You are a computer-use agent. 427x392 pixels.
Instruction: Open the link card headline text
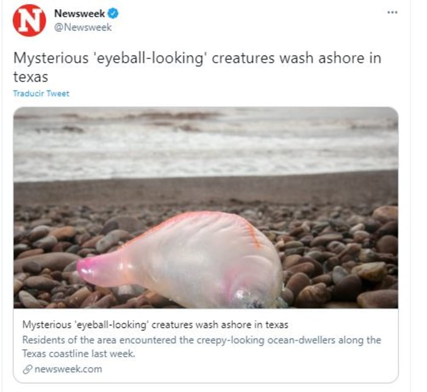tap(155, 325)
